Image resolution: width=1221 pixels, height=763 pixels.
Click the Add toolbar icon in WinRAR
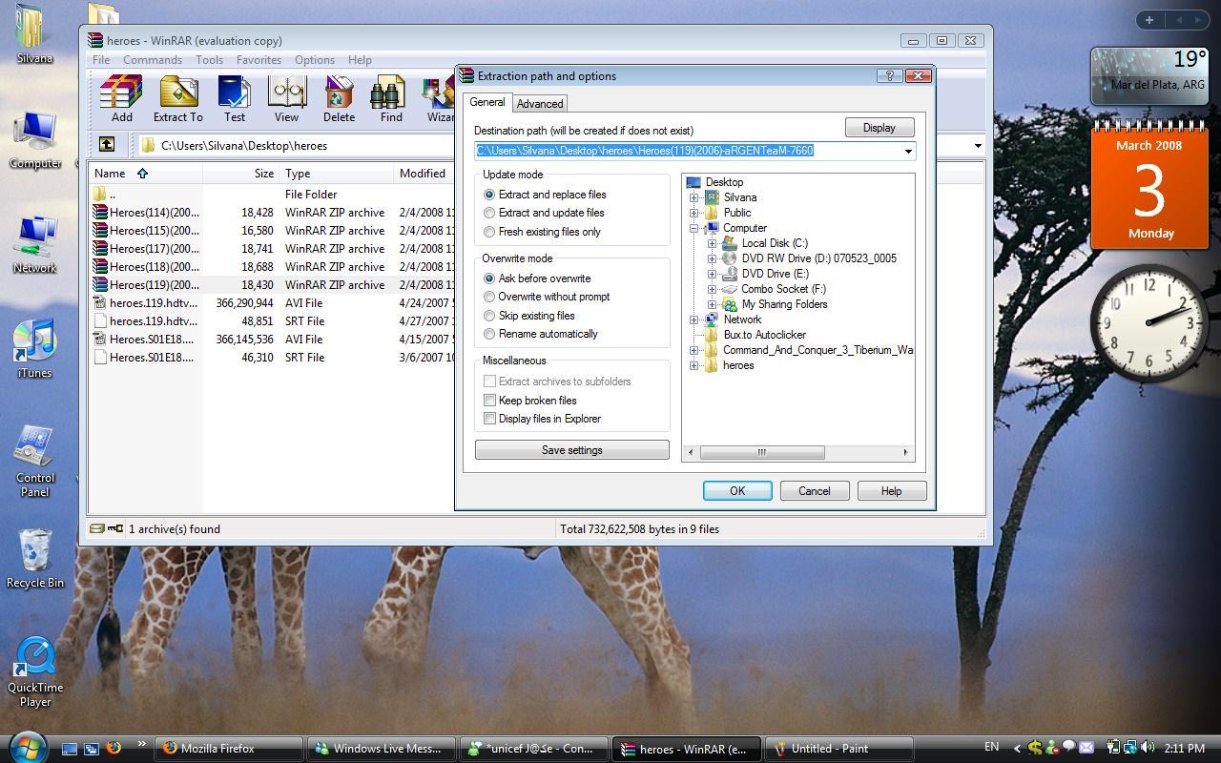[121, 99]
